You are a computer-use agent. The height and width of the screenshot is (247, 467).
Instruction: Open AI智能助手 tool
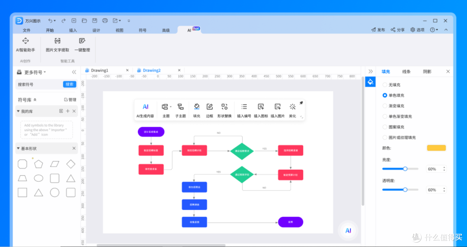pyautogui.click(x=26, y=45)
